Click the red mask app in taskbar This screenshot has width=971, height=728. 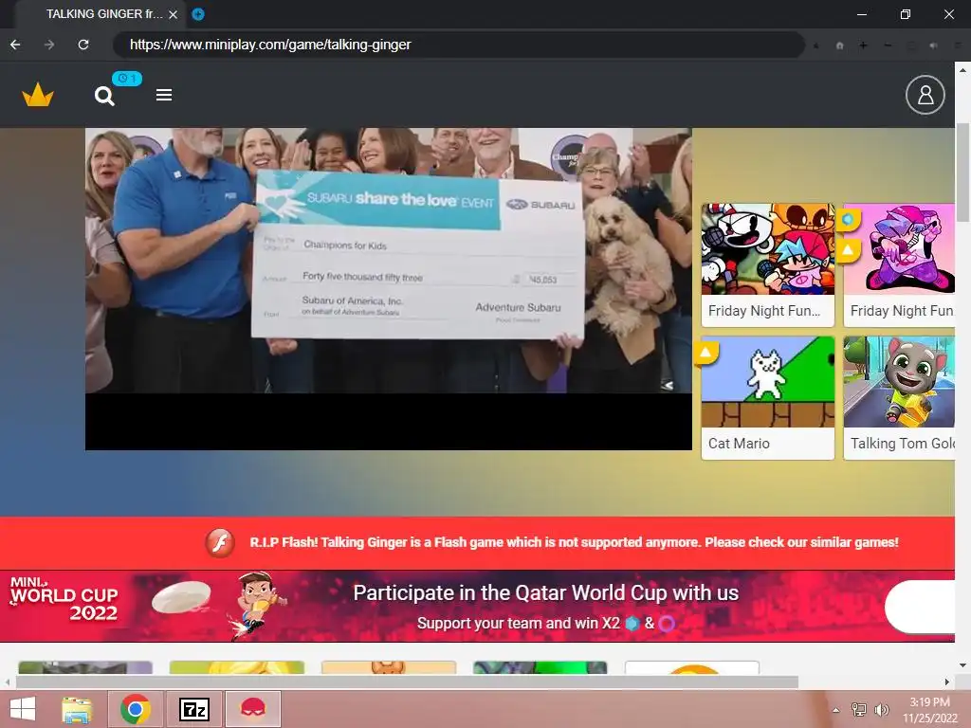point(252,709)
